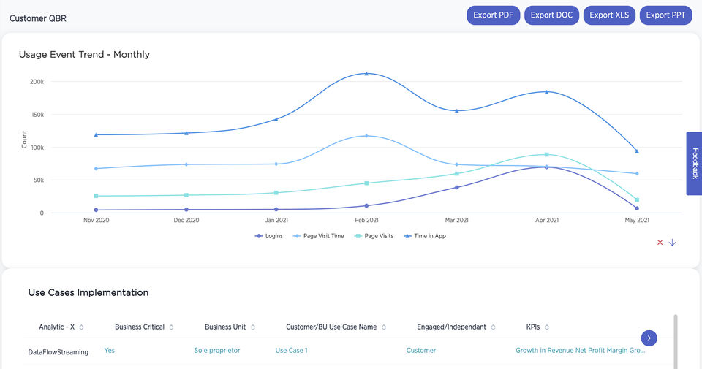Click the Sole proprietor link
This screenshot has width=702, height=369.
(x=217, y=351)
